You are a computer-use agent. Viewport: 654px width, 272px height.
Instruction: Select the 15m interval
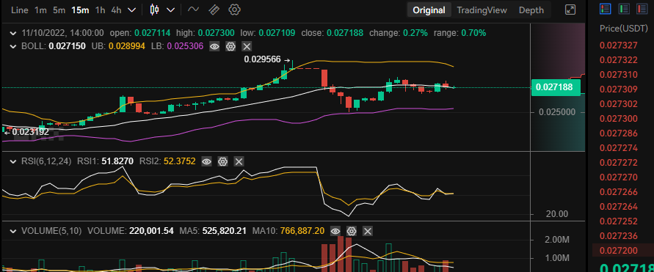[80, 10]
